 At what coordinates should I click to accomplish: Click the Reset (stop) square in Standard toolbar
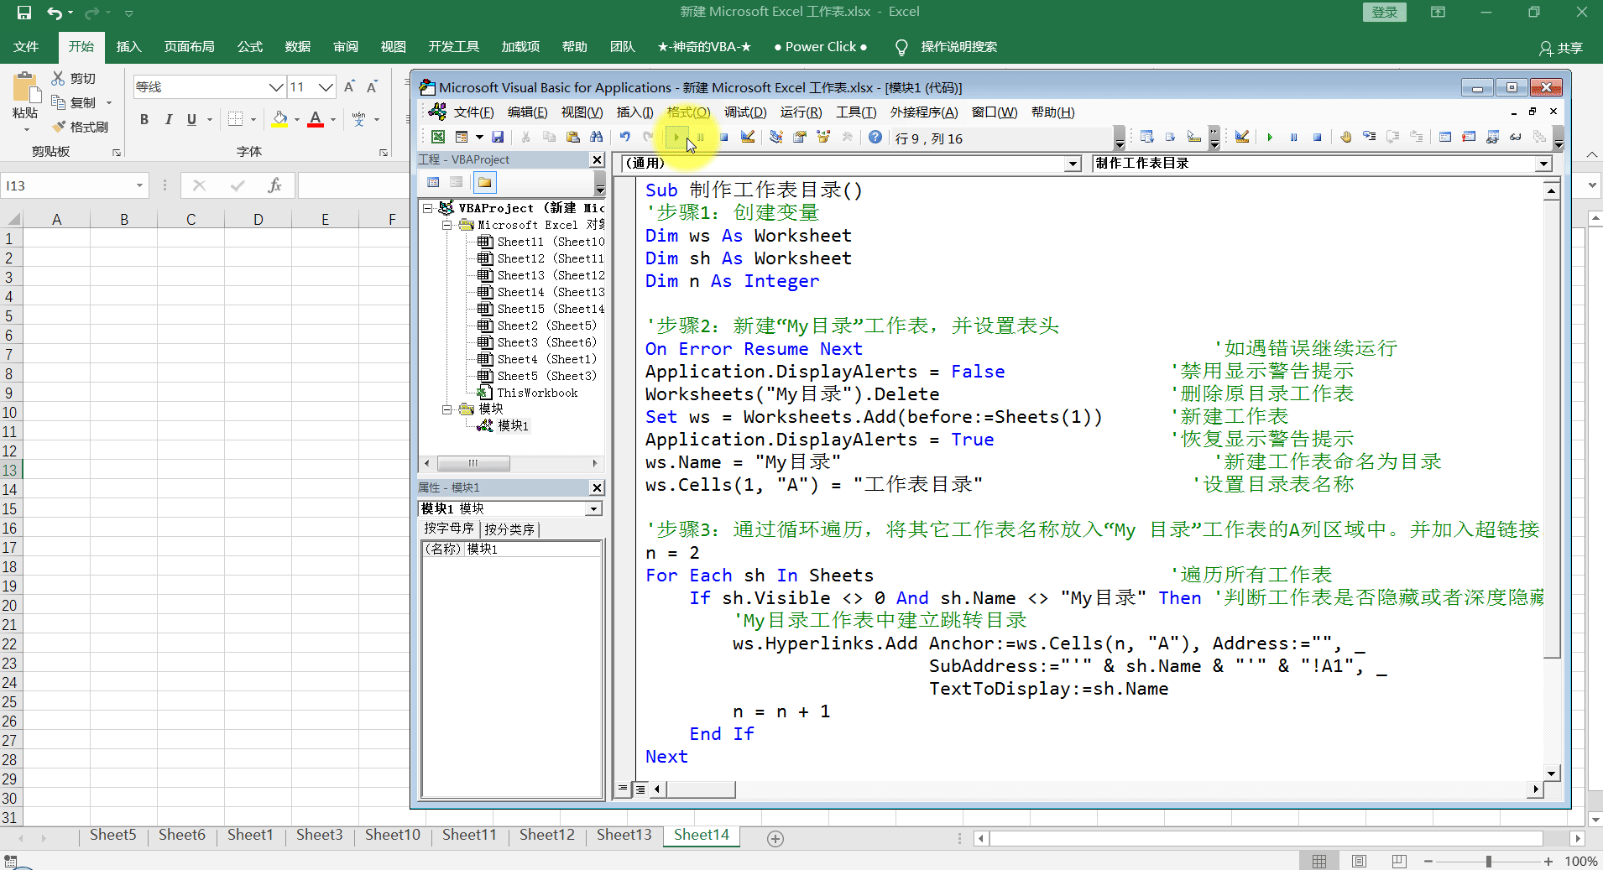tap(723, 137)
